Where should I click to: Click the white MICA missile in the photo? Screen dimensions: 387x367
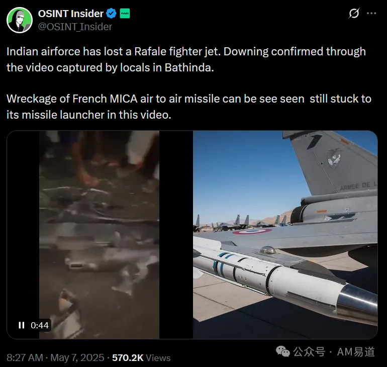(x=285, y=280)
